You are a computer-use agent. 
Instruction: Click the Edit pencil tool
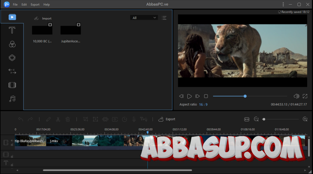tap(48, 119)
